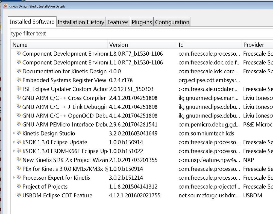Click icon beside GNU ARM C/C++ Cross Compiler
273x214 pixels.
click(x=19, y=97)
